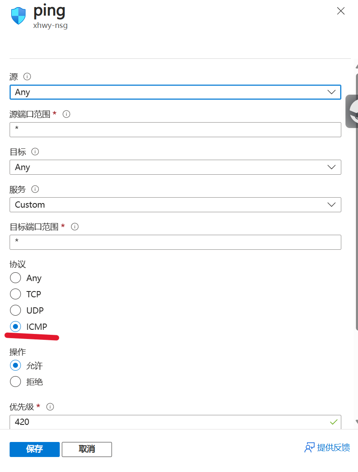Screen dimensions: 358x472
Task: Open the 服务 dropdown set to Custom
Action: 175,205
